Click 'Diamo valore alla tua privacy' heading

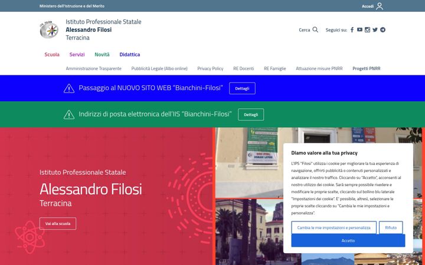(324, 153)
